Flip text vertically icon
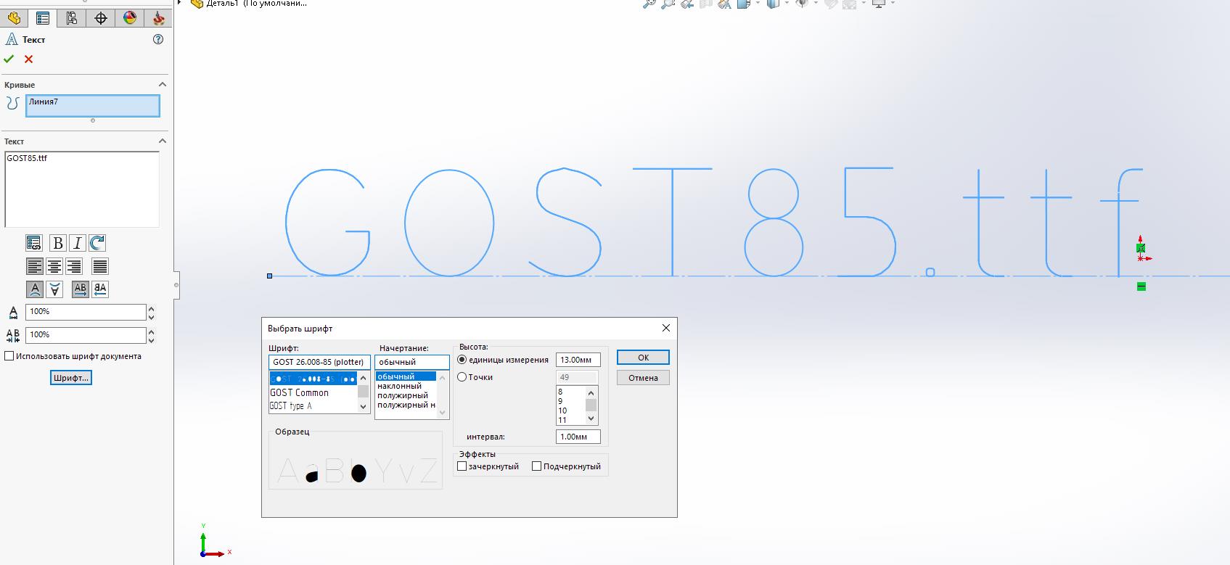The height and width of the screenshot is (565, 1230). [54, 289]
